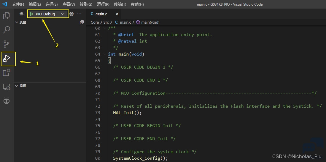326x162 pixels.
Task: Open PIO Debug configuration dropdown
Action: (x=63, y=14)
